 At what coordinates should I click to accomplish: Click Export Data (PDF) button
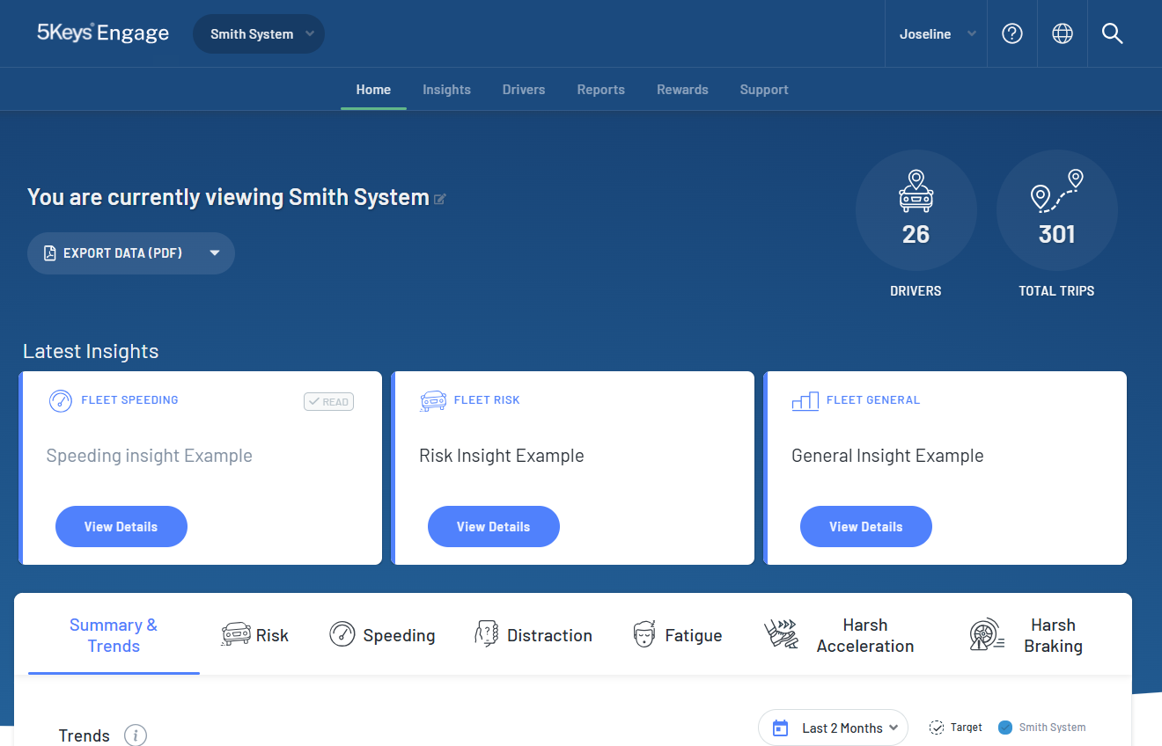[131, 253]
